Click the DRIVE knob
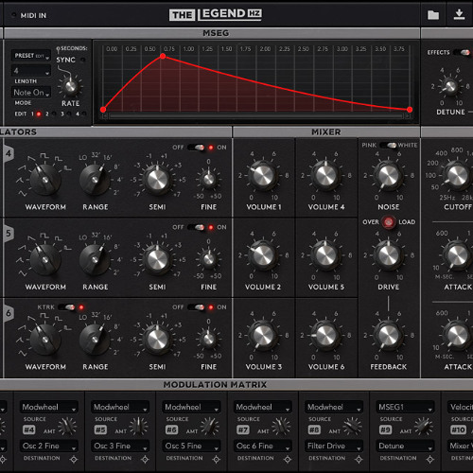The height and width of the screenshot is (473, 473). point(388,255)
